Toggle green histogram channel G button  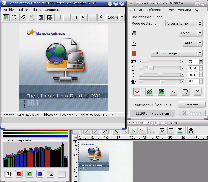click(29, 174)
